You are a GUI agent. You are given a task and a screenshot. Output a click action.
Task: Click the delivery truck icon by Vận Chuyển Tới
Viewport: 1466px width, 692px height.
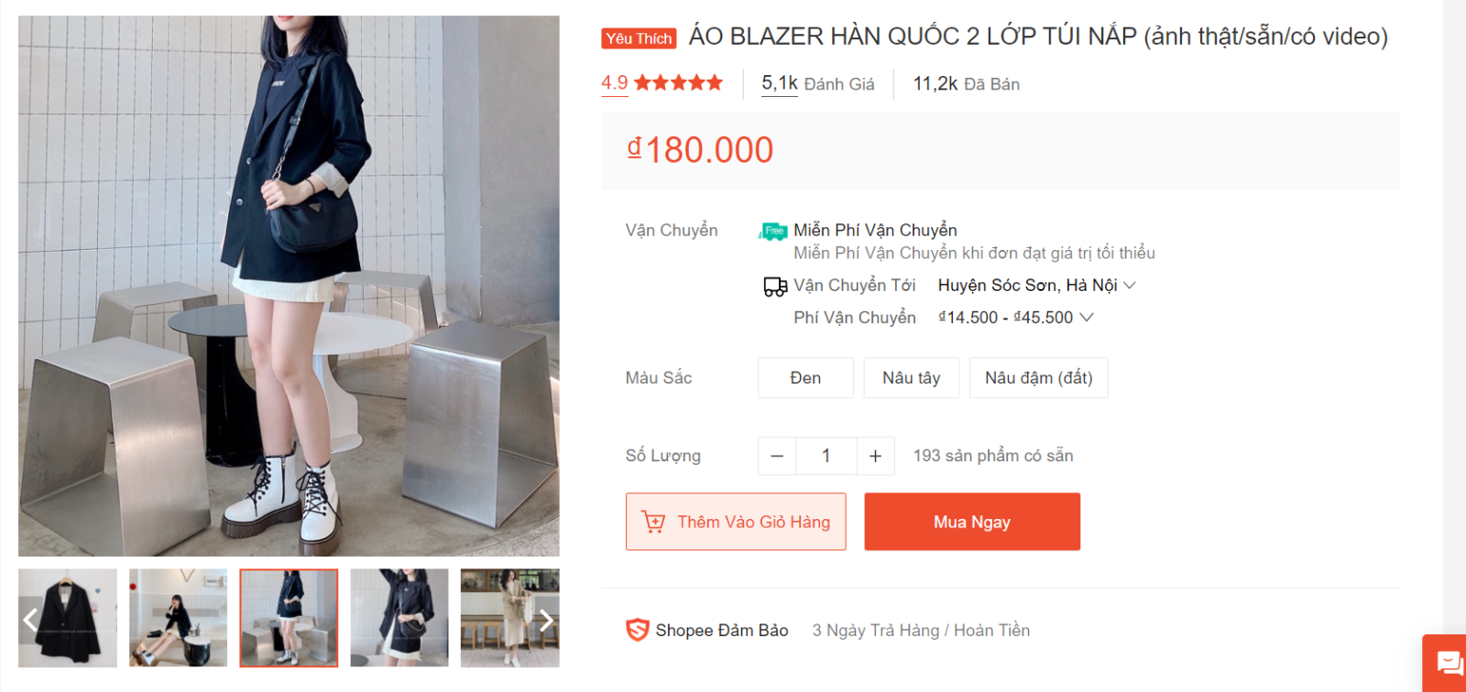775,287
